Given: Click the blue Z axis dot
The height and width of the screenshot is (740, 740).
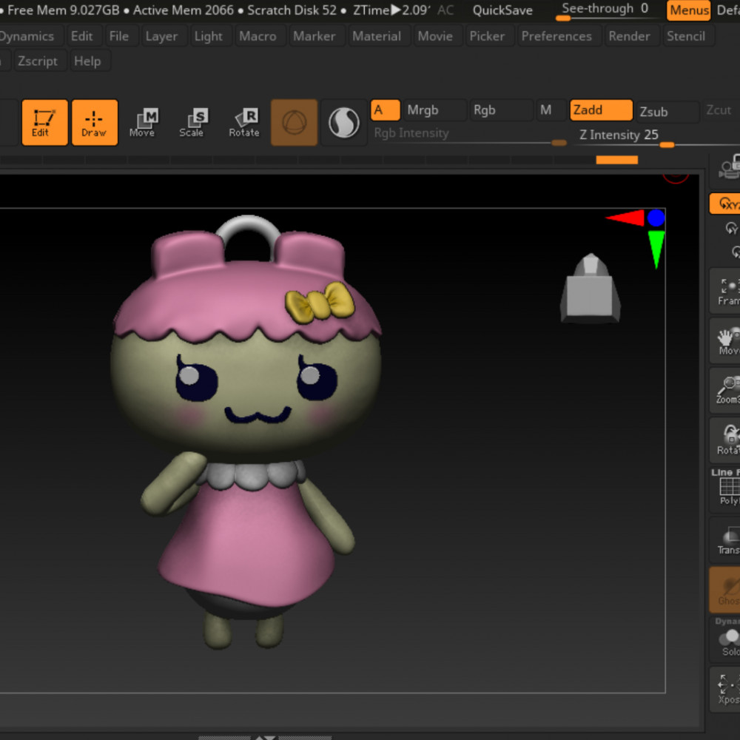Looking at the screenshot, I should click(x=656, y=218).
